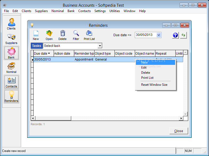
Task: Choose New in the context menu
Action: (x=155, y=62)
